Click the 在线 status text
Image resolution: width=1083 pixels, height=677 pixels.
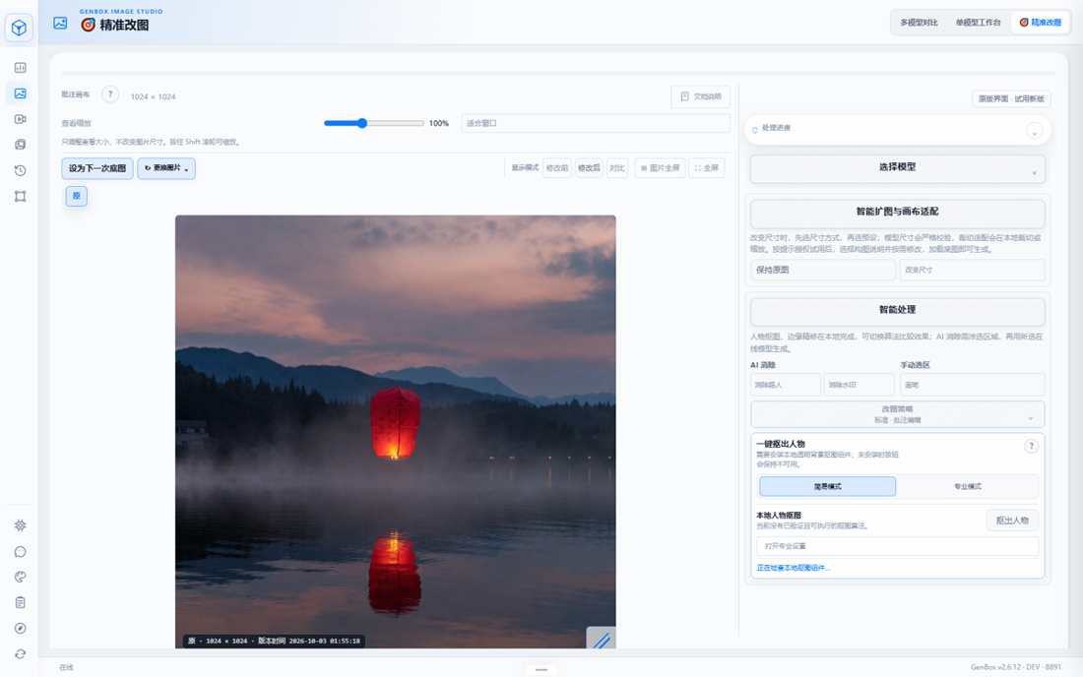(66, 667)
